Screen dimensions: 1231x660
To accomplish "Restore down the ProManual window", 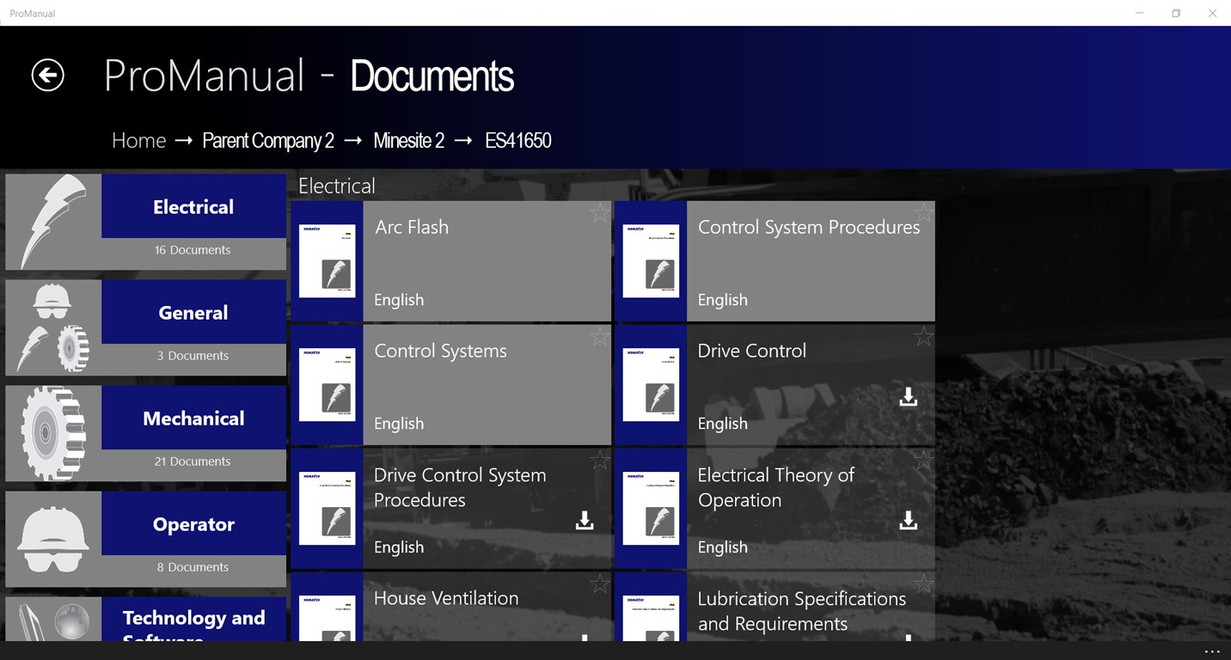I will 1176,13.
